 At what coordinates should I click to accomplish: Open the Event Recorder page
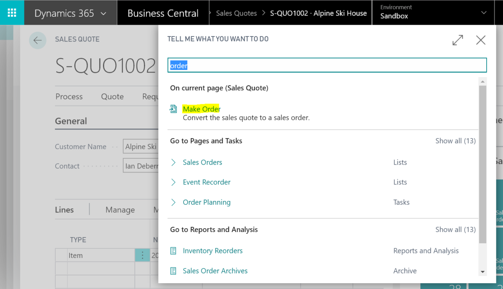207,182
